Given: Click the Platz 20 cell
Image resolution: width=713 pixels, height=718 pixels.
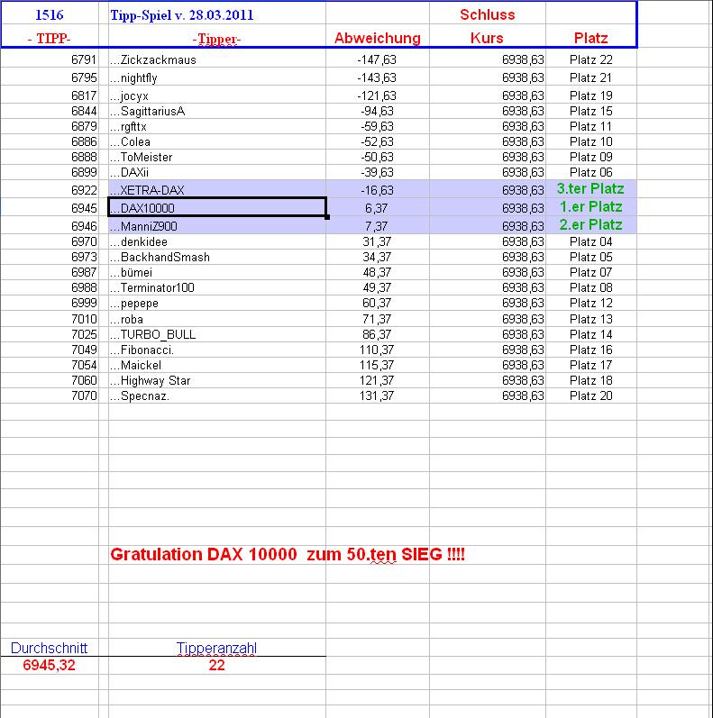Looking at the screenshot, I should (591, 395).
